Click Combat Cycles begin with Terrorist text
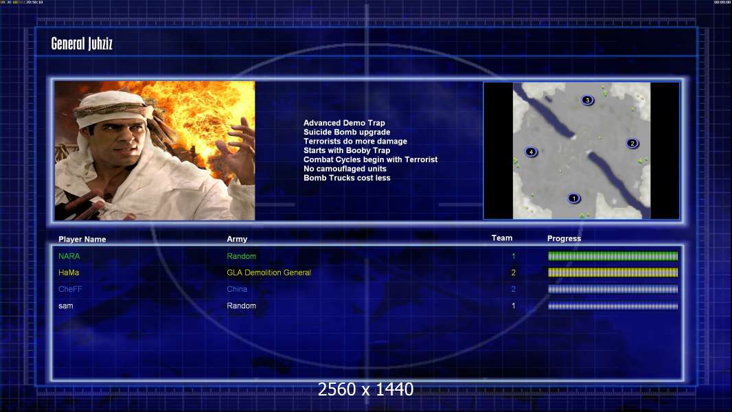 (x=371, y=159)
